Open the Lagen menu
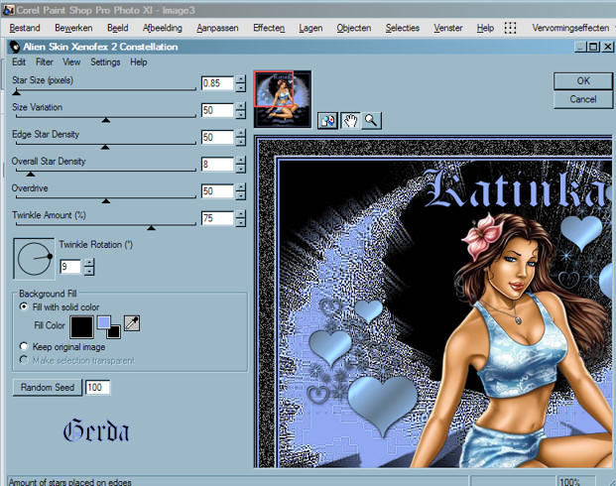The width and height of the screenshot is (616, 486). click(310, 28)
